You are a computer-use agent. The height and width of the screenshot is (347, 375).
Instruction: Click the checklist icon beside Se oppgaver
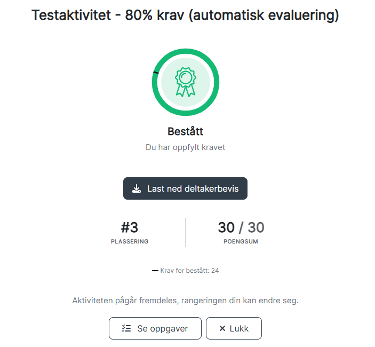click(126, 328)
